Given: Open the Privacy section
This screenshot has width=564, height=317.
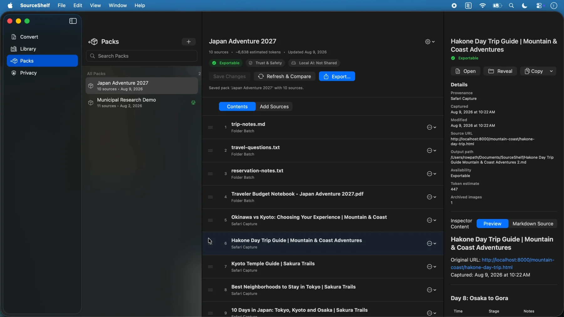Looking at the screenshot, I should pos(42,73).
